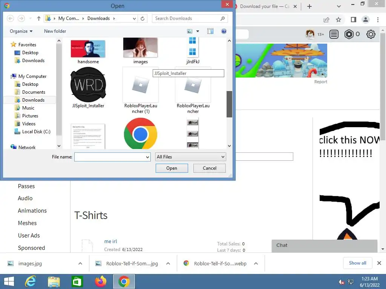Open Roblox Chat bar
Viewport: 386px width, 289px height.
click(325, 245)
